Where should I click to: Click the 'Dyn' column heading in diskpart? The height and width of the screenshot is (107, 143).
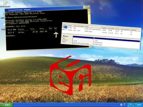pyautogui.click(x=50, y=28)
